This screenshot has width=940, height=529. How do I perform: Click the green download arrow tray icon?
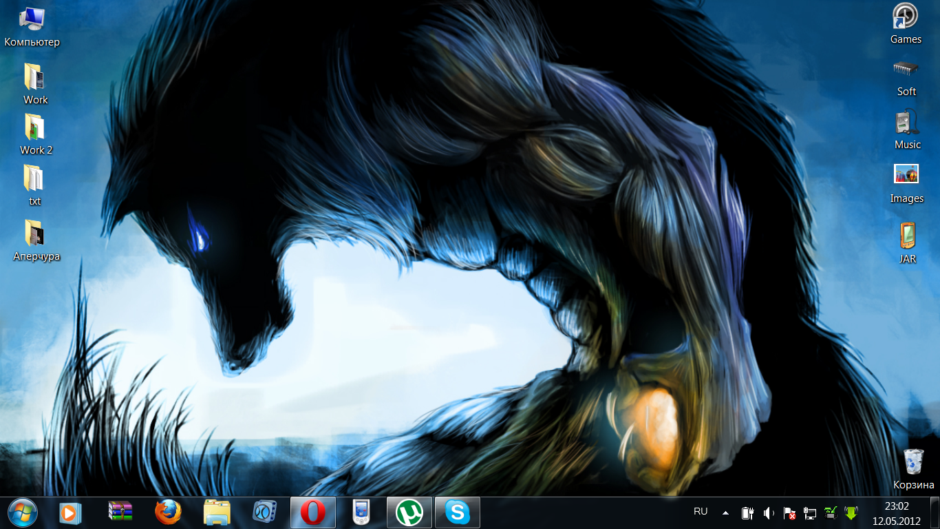click(851, 512)
